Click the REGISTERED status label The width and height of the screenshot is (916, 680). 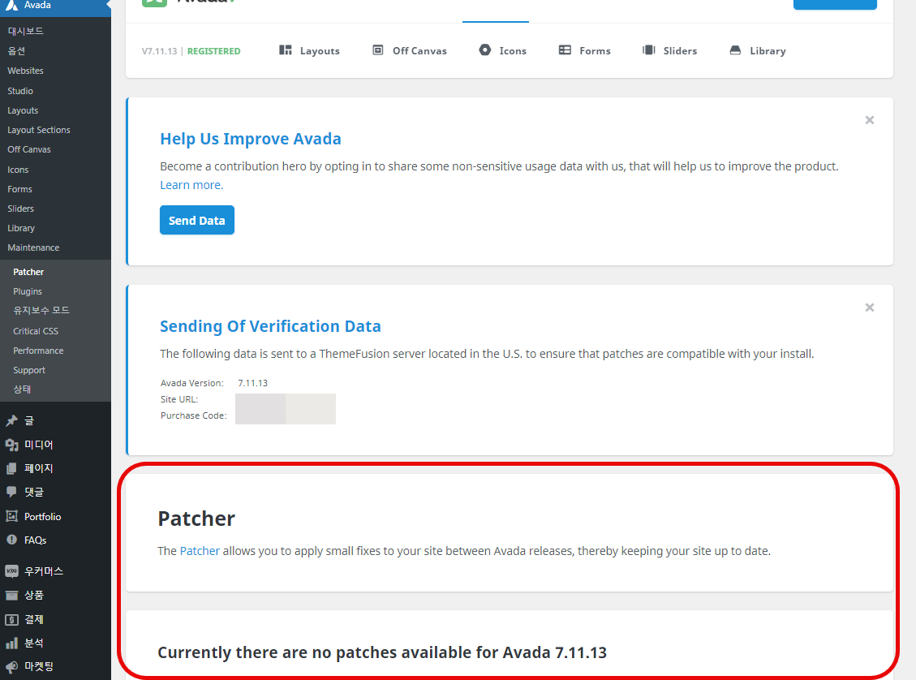(x=214, y=51)
